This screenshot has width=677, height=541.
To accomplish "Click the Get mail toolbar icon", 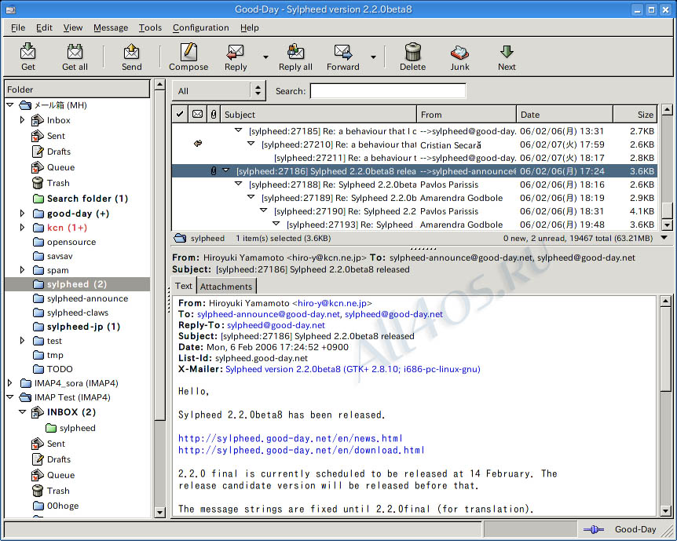I will tap(28, 51).
